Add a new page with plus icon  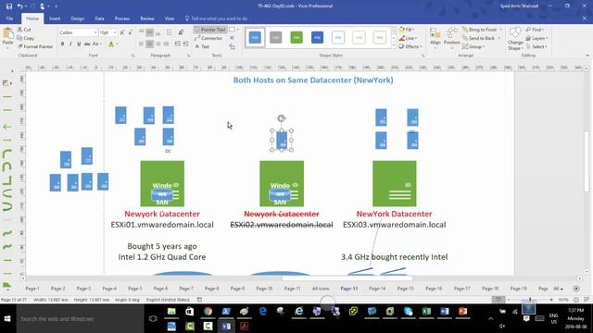[x=576, y=289]
